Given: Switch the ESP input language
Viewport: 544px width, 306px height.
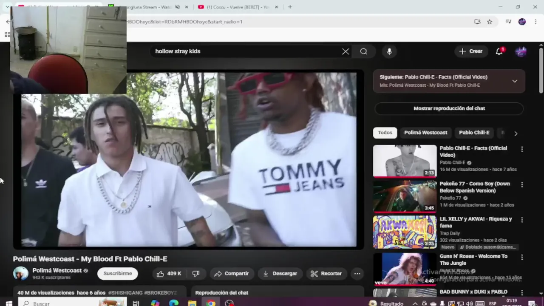Looking at the screenshot, I should click(493, 303).
